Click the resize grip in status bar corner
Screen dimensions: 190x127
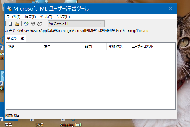click(175, 117)
